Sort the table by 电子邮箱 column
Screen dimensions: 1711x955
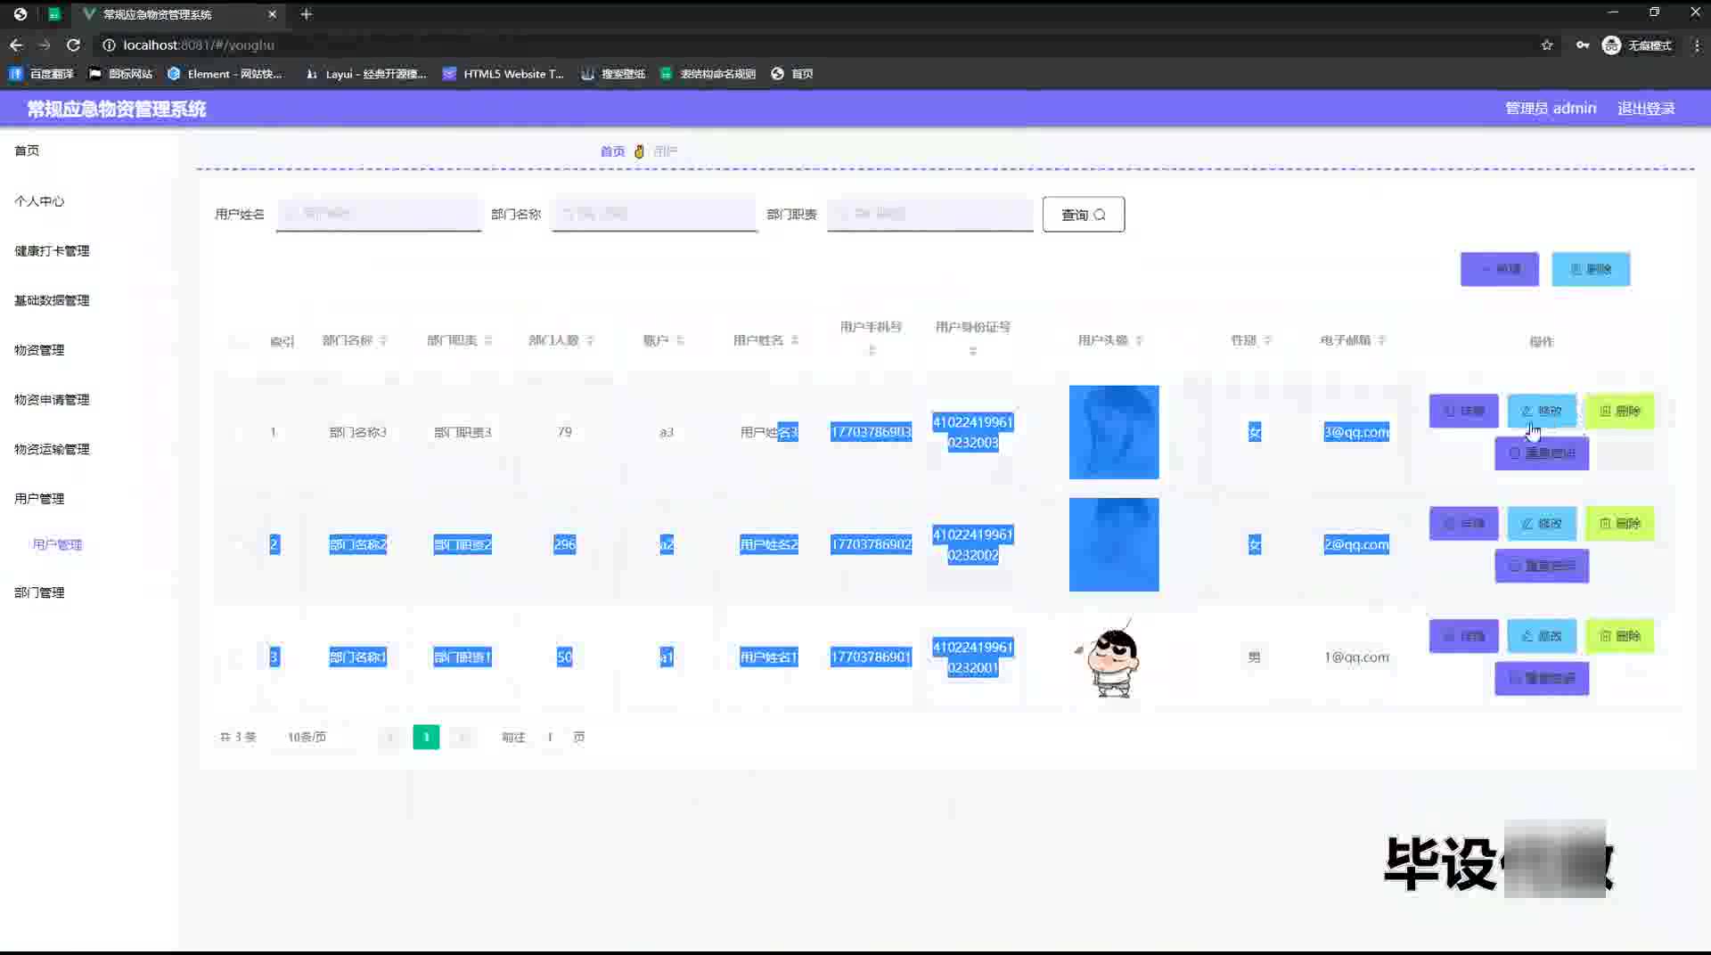click(1381, 340)
